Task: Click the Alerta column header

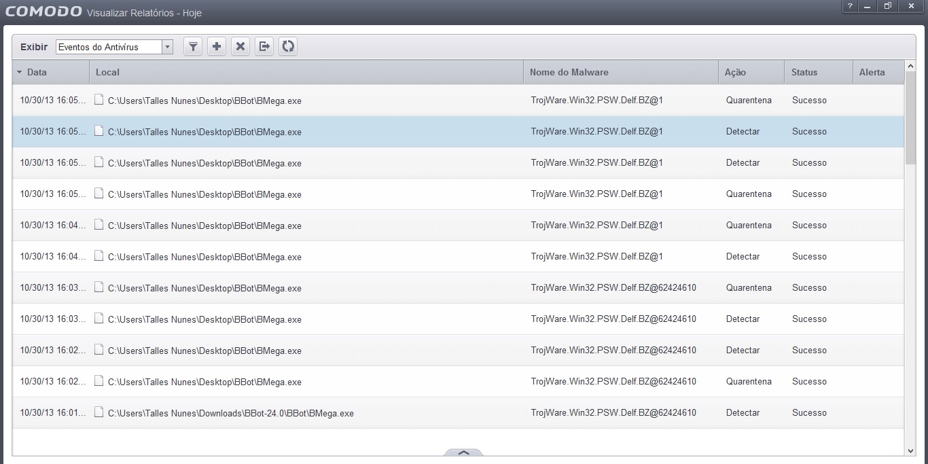Action: click(x=878, y=72)
